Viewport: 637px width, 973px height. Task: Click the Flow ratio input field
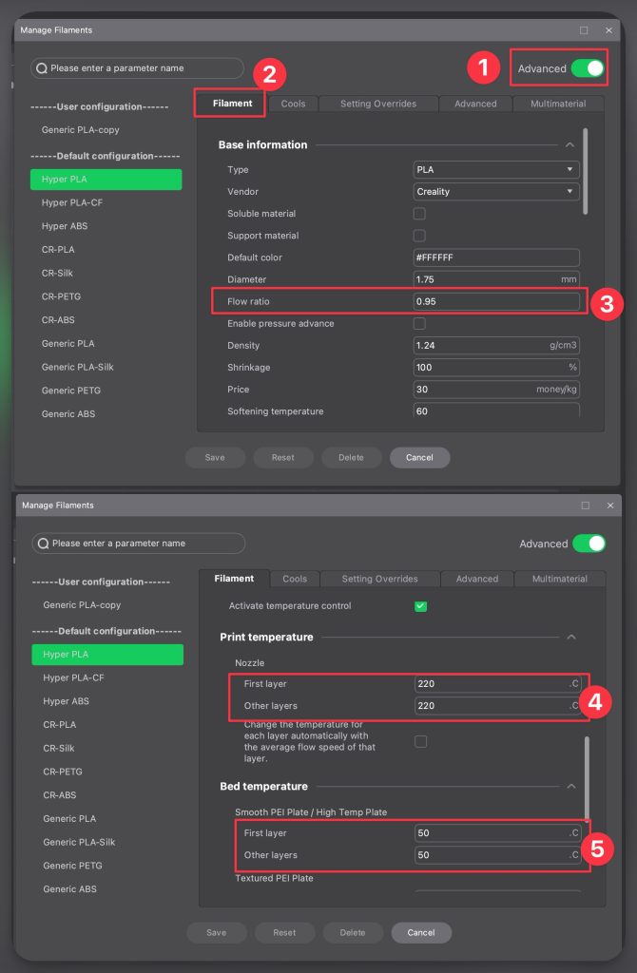pyautogui.click(x=496, y=302)
